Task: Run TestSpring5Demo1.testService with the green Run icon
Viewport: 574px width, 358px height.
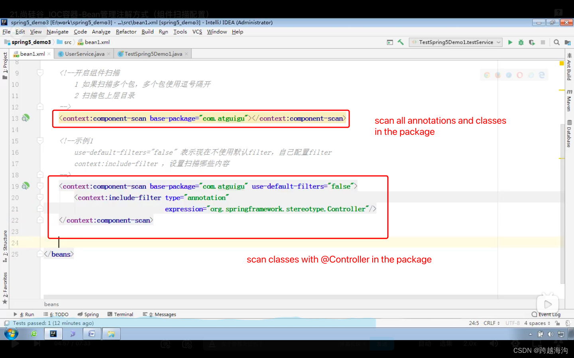Action: coord(510,42)
